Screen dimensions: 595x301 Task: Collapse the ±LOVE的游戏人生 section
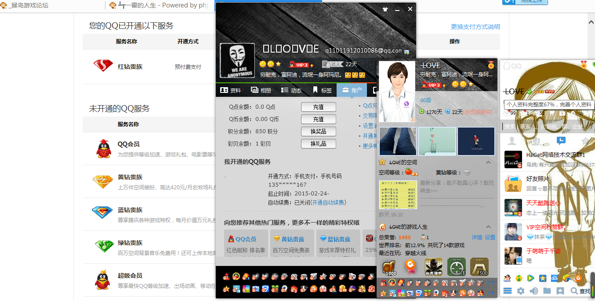(488, 227)
